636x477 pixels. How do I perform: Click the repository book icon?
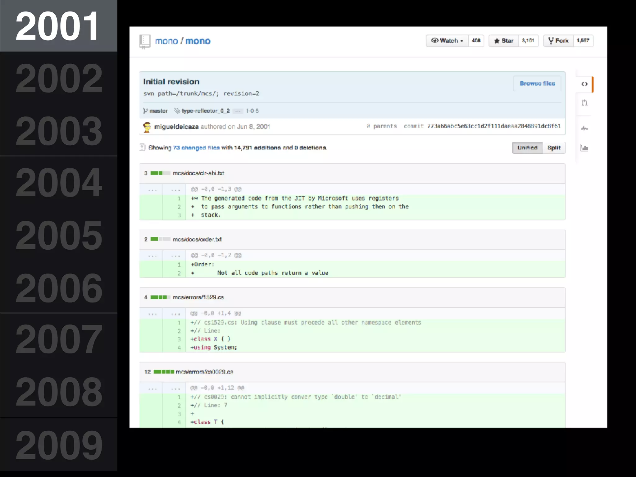tap(145, 41)
